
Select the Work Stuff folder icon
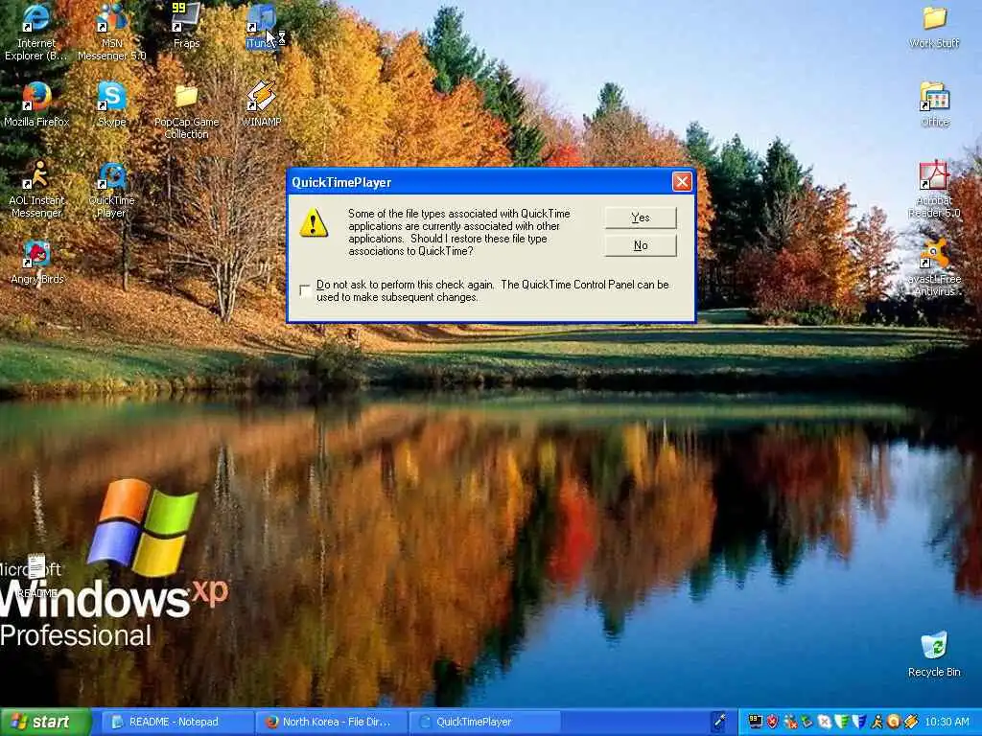[x=934, y=26]
